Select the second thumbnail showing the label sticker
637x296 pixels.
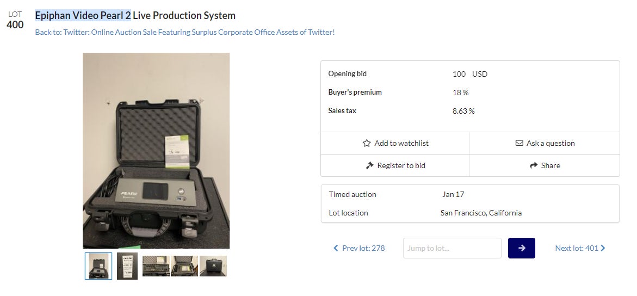coord(127,266)
